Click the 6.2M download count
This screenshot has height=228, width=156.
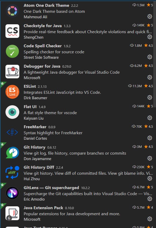click(x=138, y=66)
